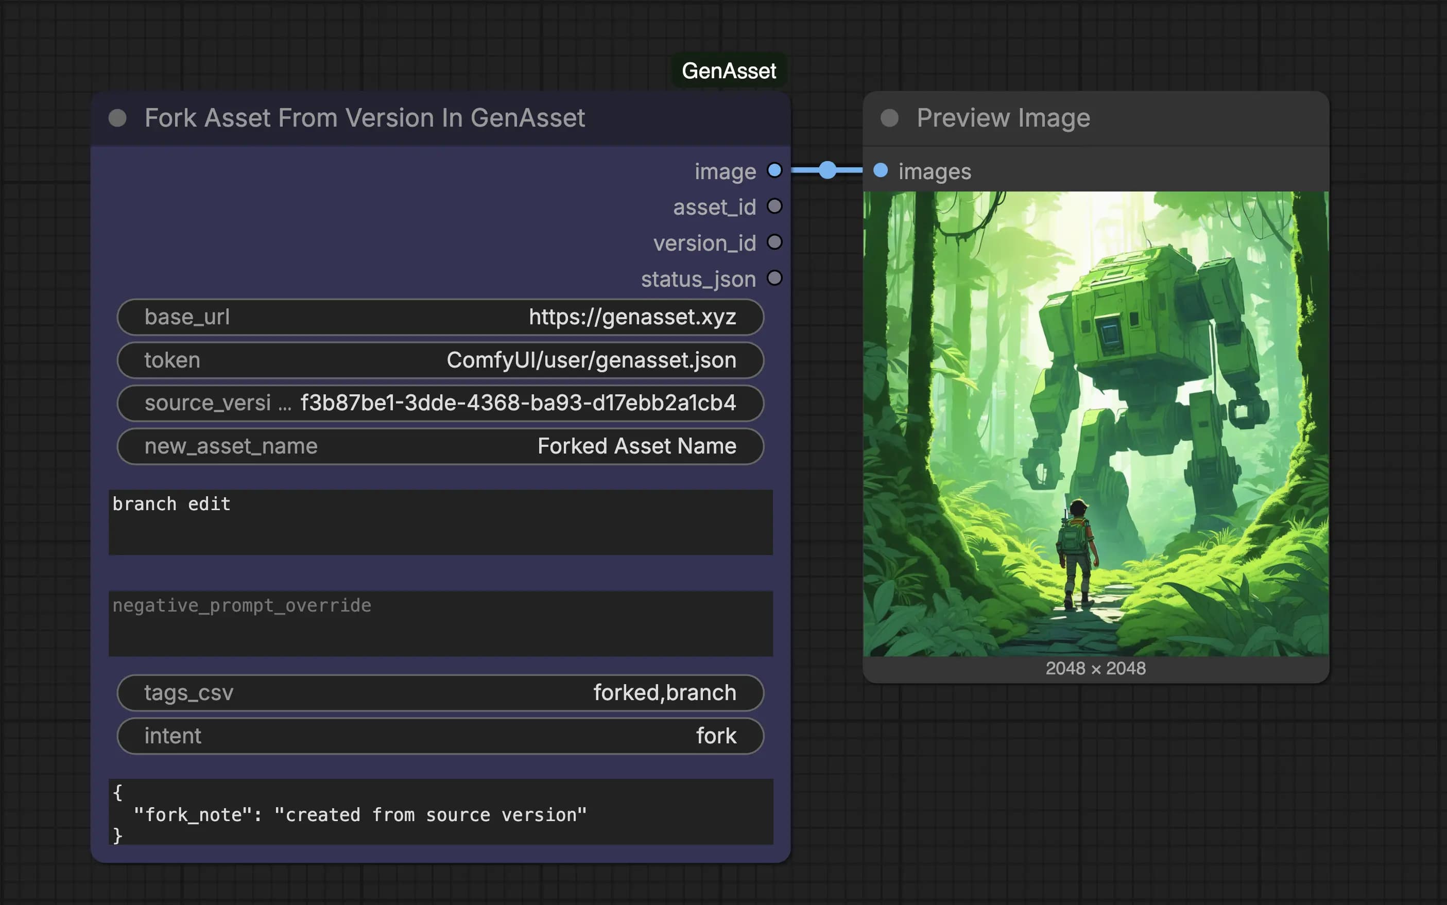Click the asset_id output socket
This screenshot has height=905, width=1447.
[x=774, y=206]
